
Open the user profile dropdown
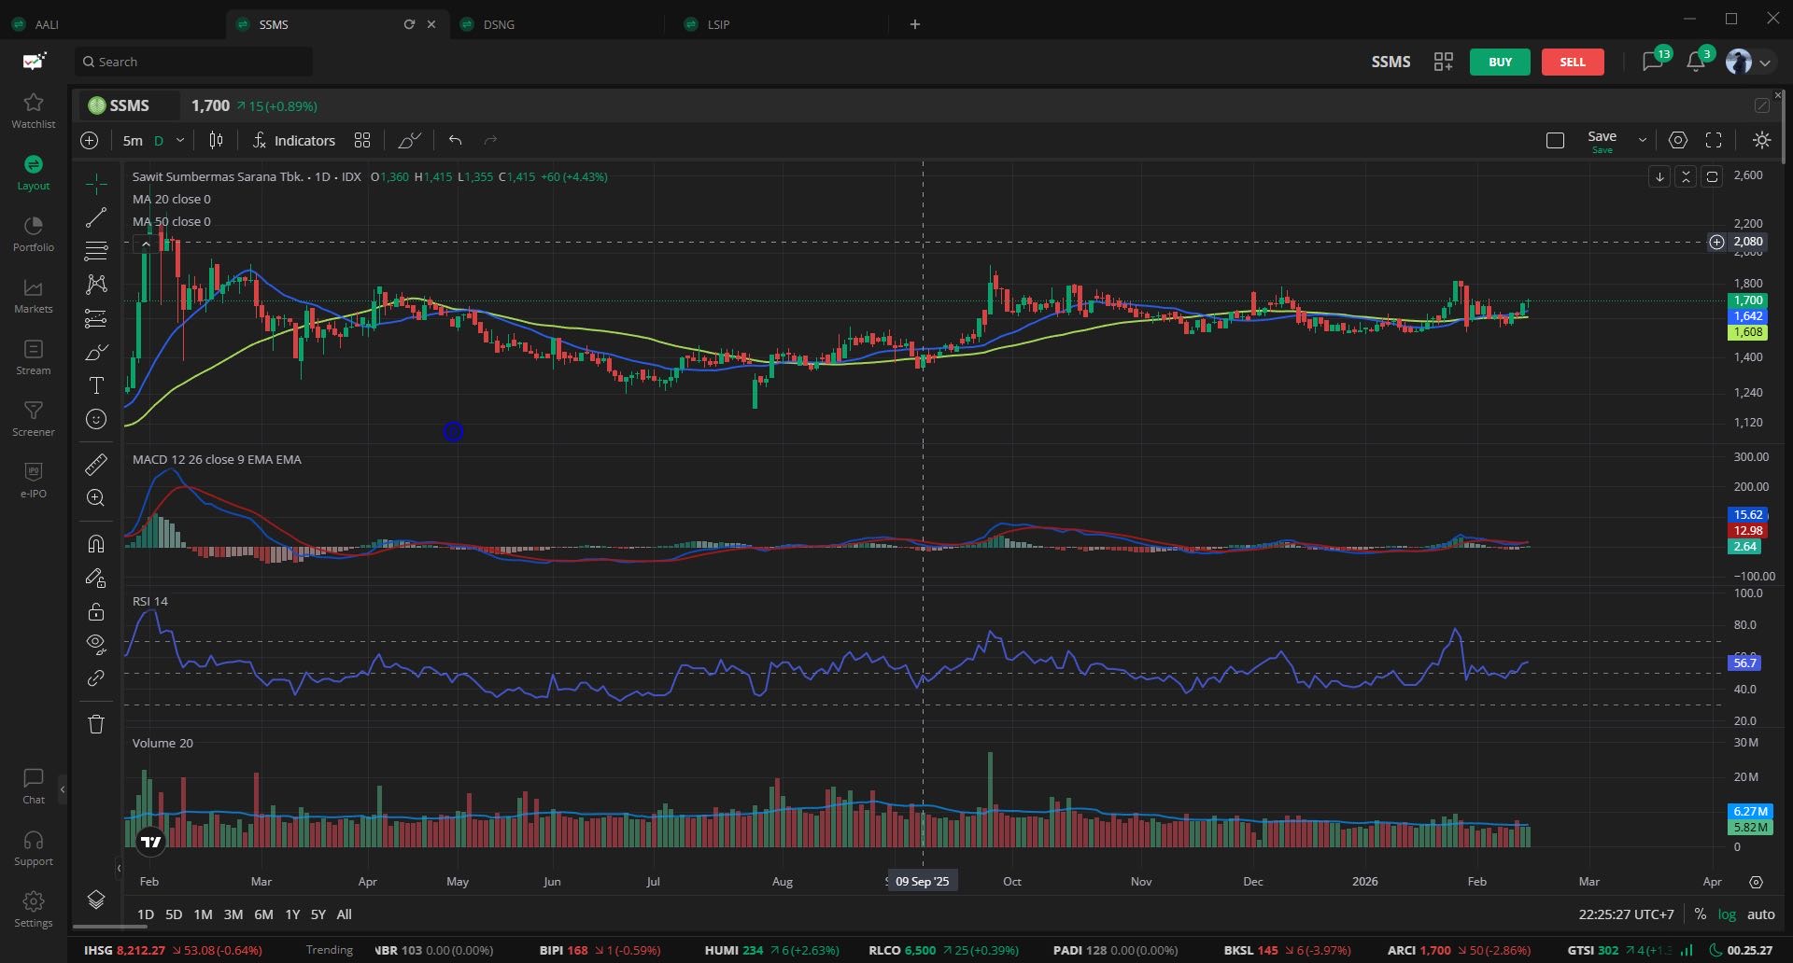1749,62
